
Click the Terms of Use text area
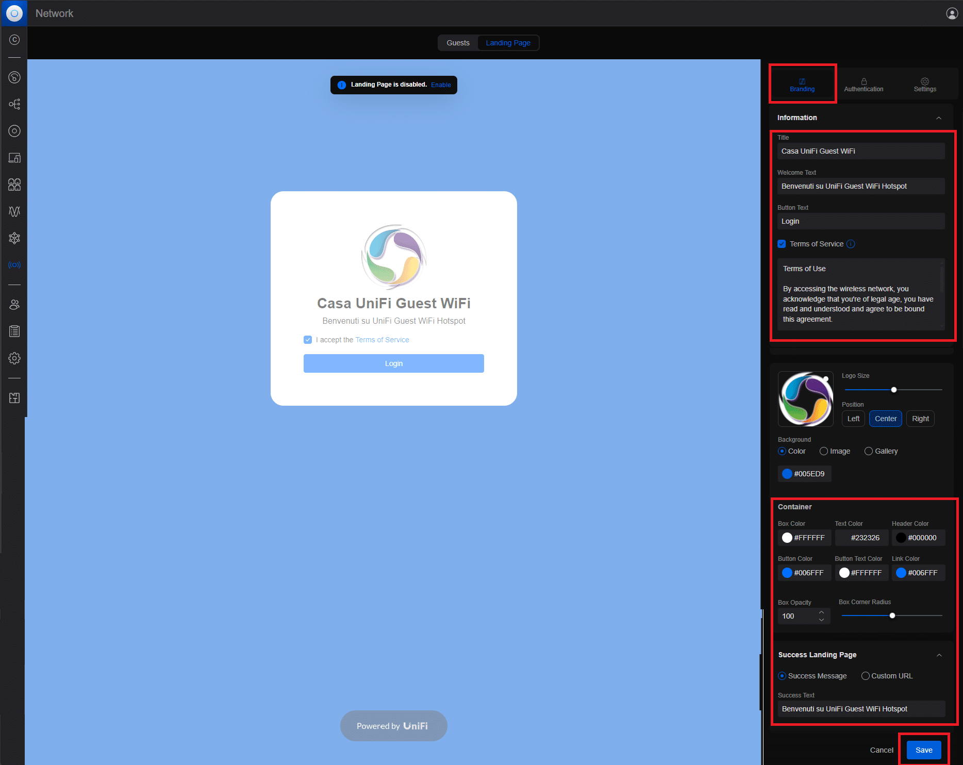point(861,294)
